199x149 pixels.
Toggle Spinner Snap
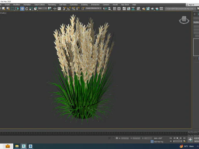78,9
